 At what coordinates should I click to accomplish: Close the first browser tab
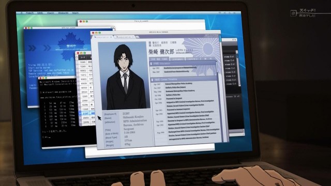111,37
